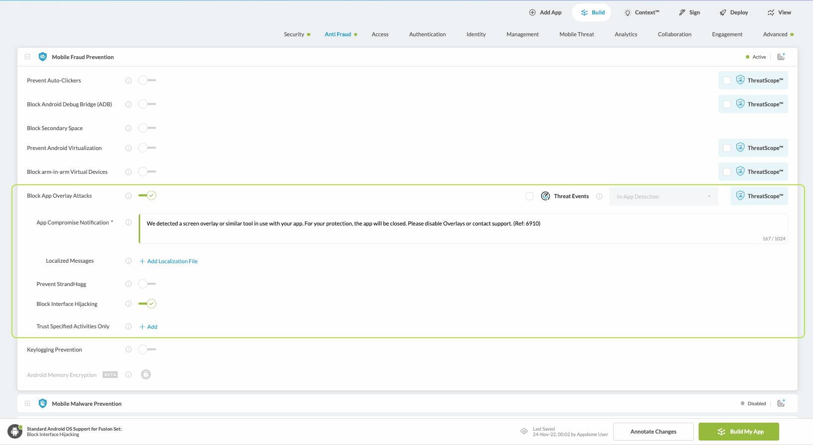Open the In-App Detection dropdown
The height and width of the screenshot is (445, 813).
(663, 197)
